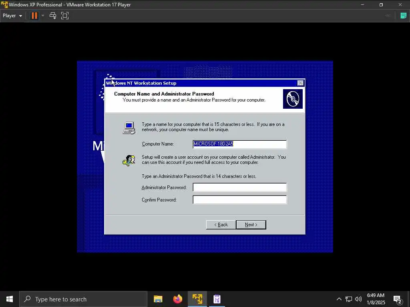Close the Windows NT Workstation Setup dialog
Image resolution: width=410 pixels, height=307 pixels.
tap(300, 83)
